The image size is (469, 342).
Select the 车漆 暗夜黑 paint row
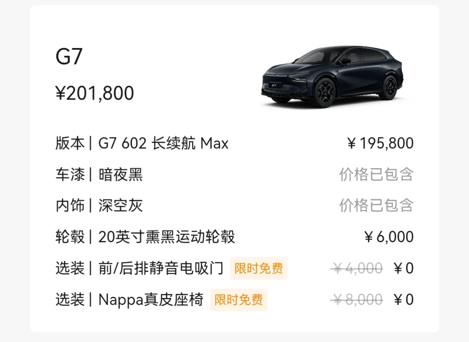coord(234,174)
